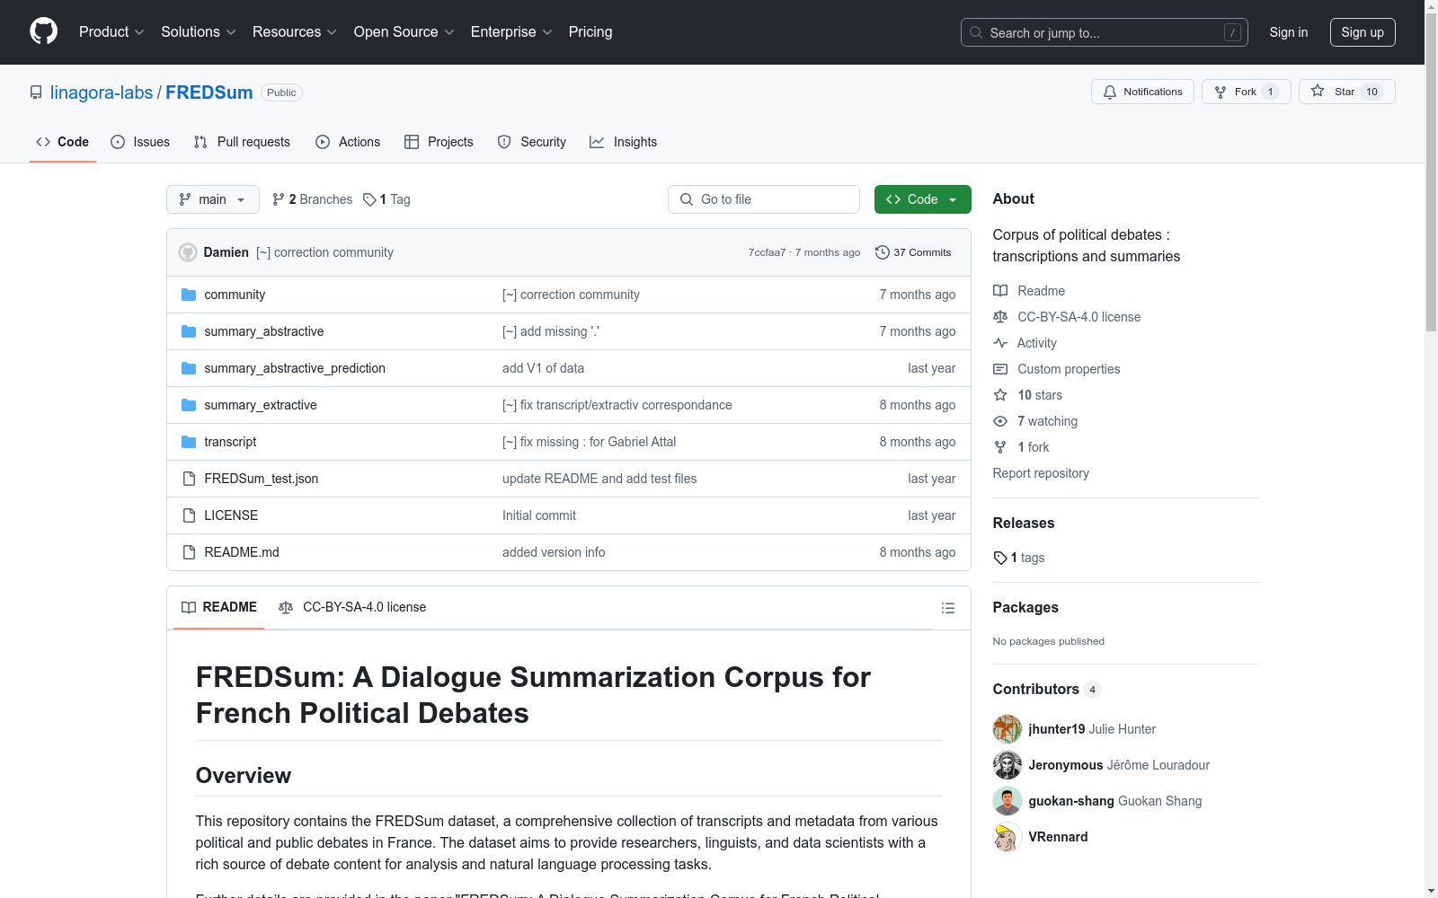The image size is (1438, 898).
Task: Open guokan-shang contributor avatar
Action: point(1007,801)
